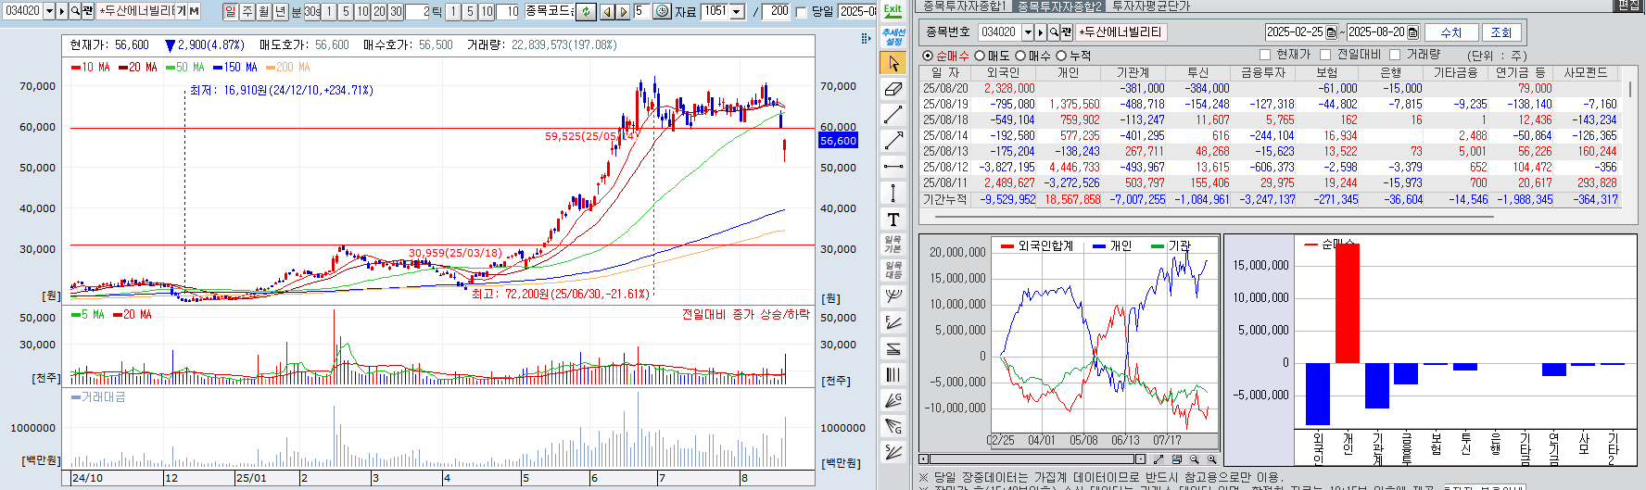Search stock with magnifier in chart toolbar
This screenshot has height=490, width=1646.
coord(75,11)
